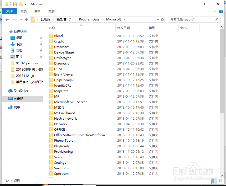
Task: Click the Properties icon on quick access toolbar
Action: pyautogui.click(x=15, y=4)
